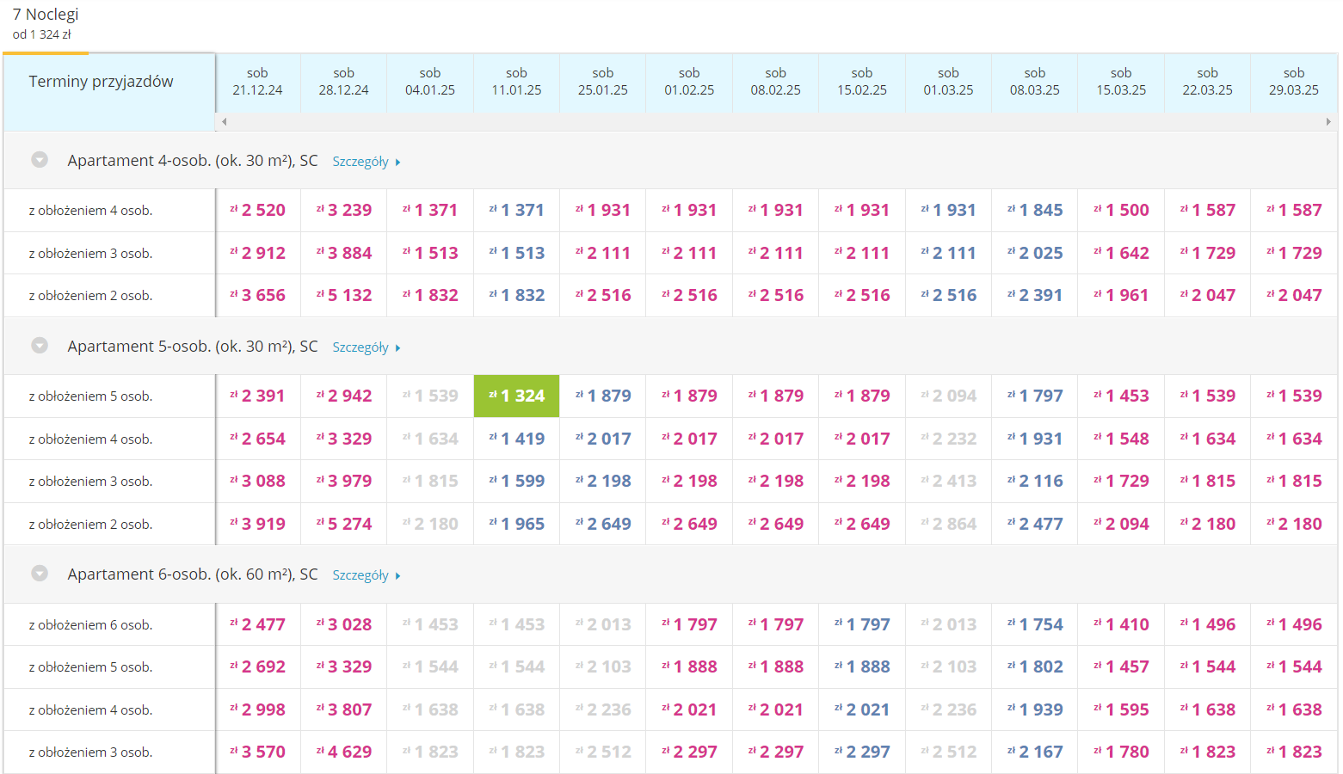This screenshot has height=774, width=1343.
Task: Click the horizontal dates scrollbar track
Action: point(776,121)
